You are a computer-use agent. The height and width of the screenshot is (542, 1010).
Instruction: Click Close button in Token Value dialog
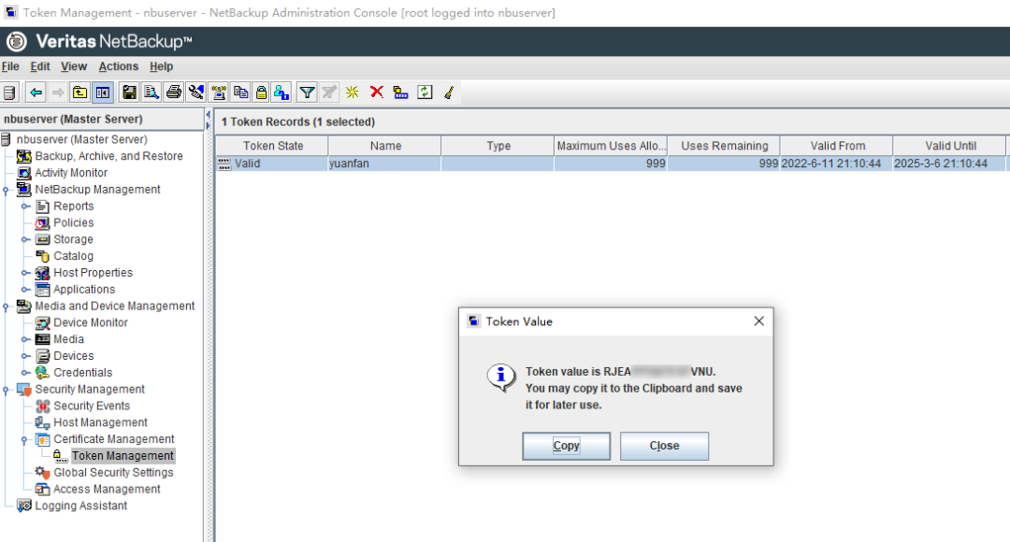(664, 446)
